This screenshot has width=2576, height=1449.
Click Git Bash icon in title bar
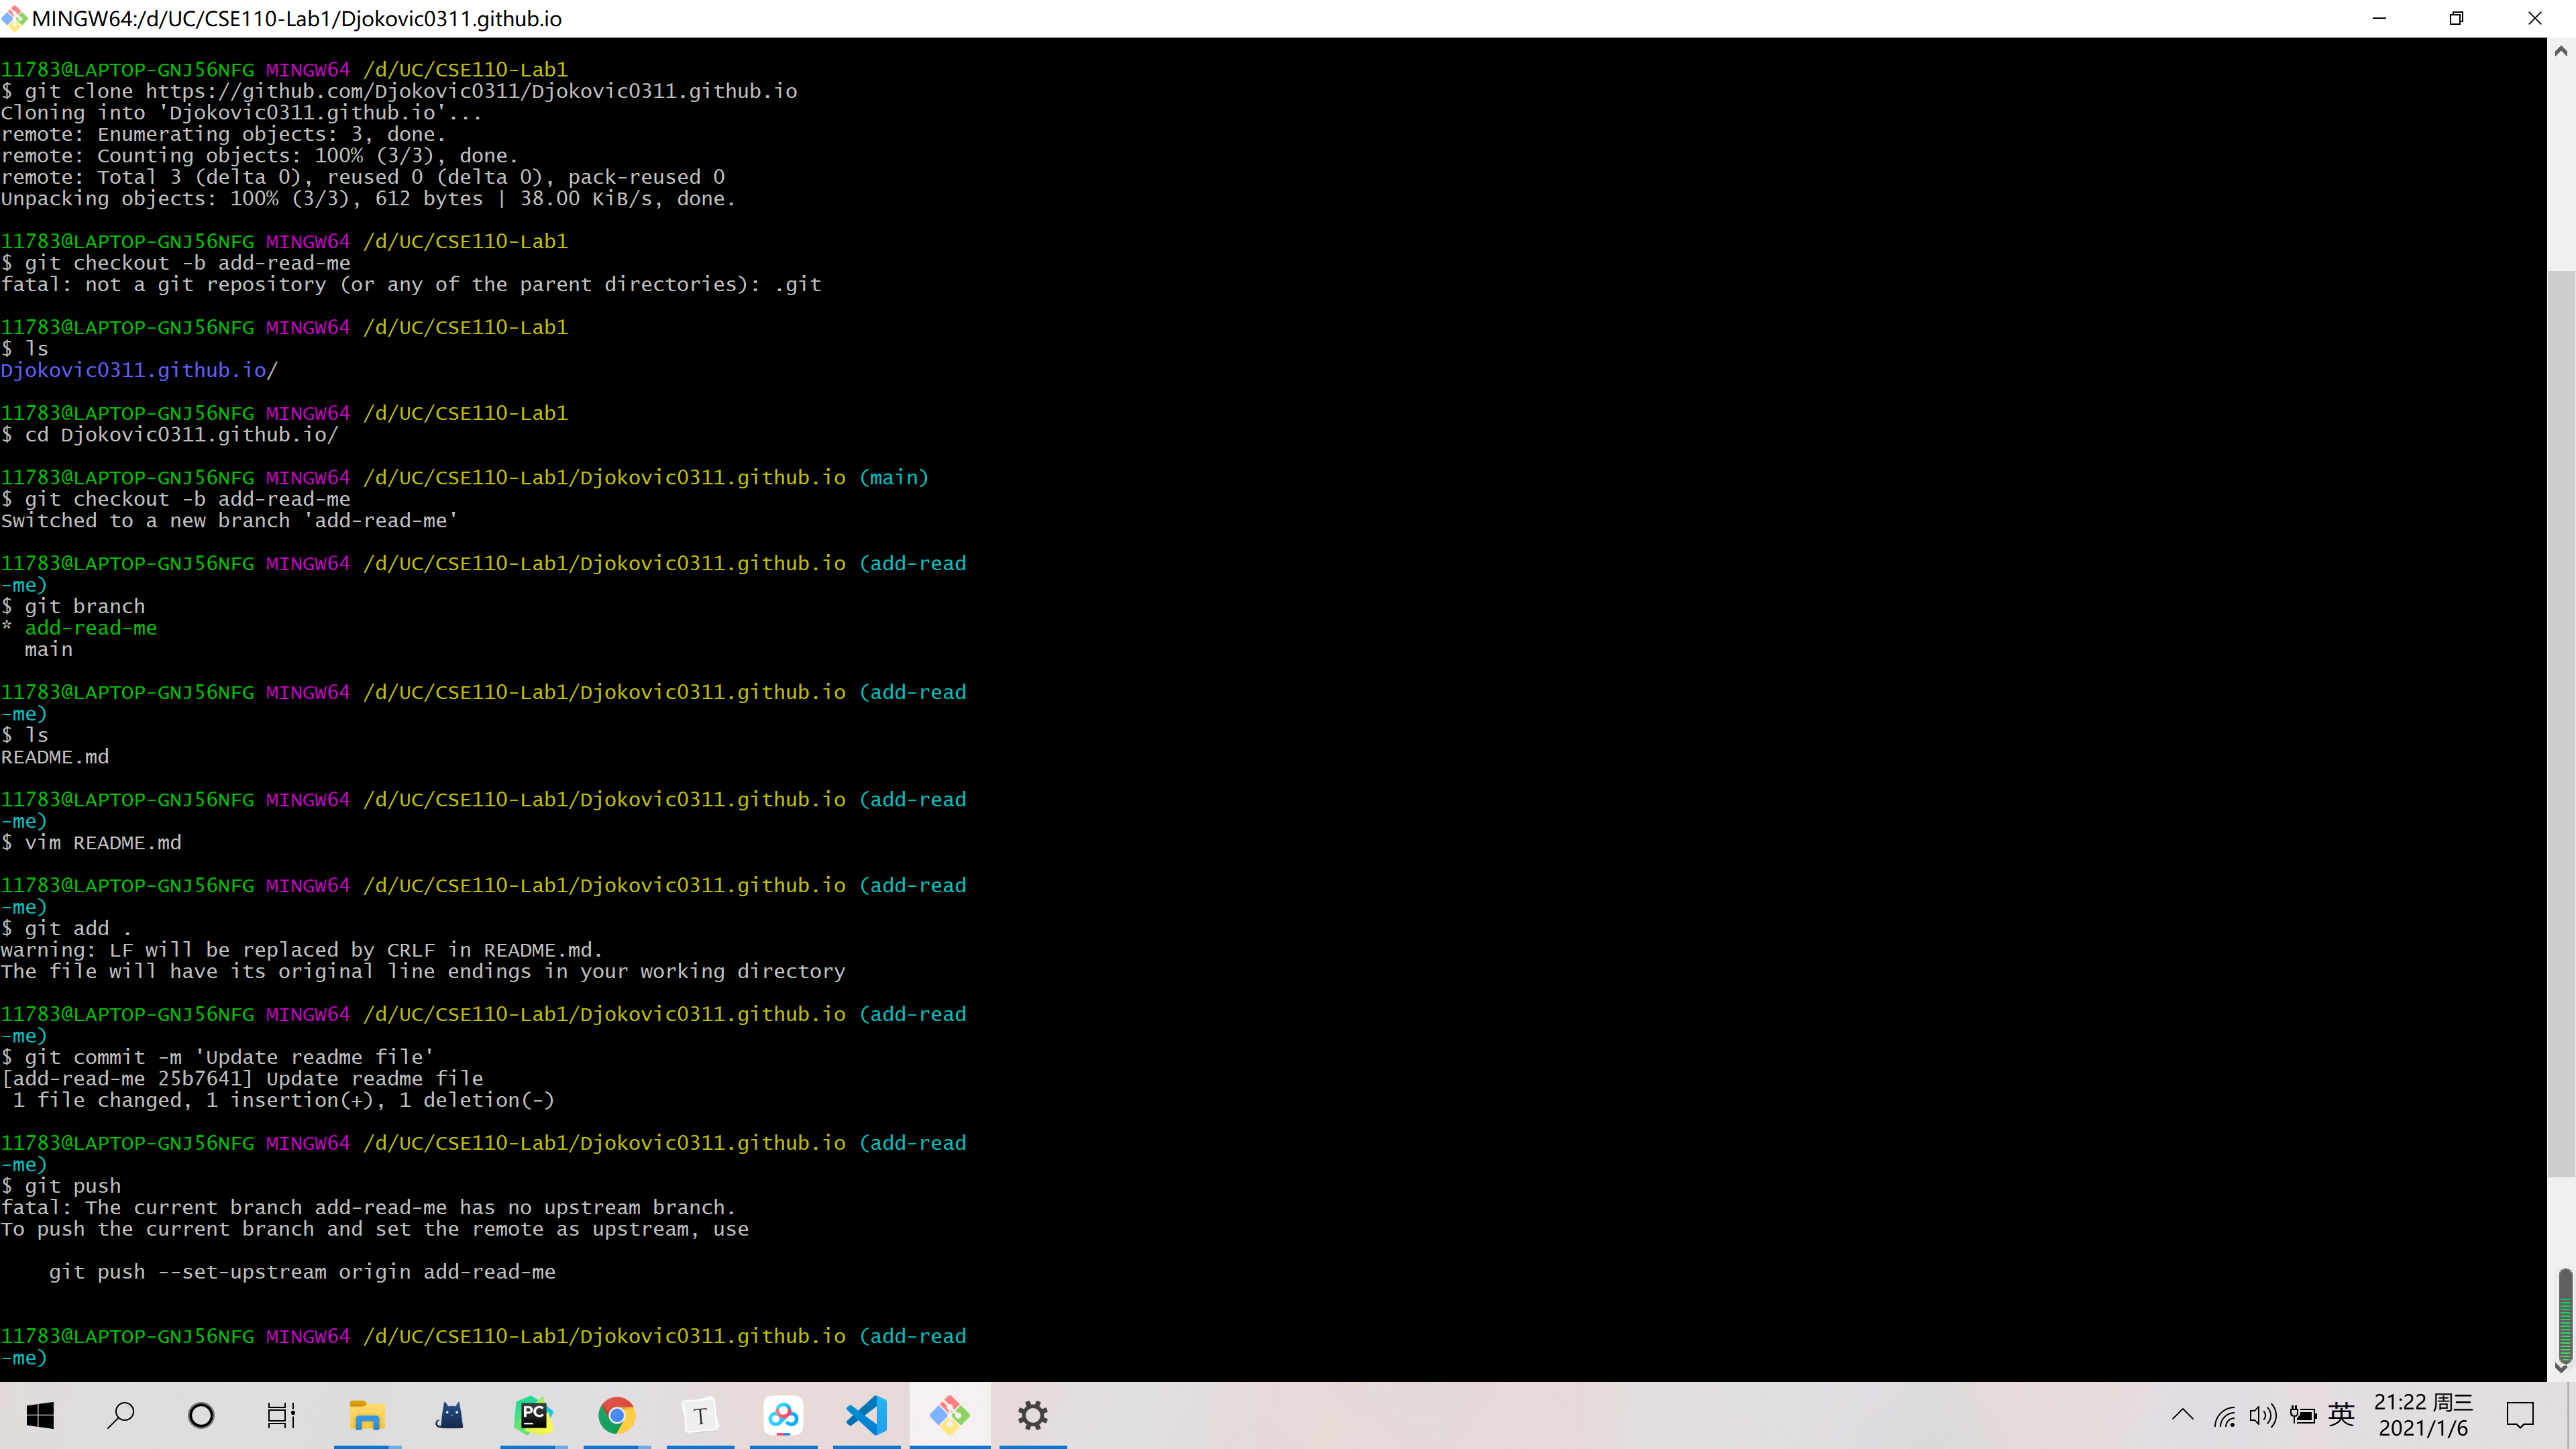(x=14, y=18)
